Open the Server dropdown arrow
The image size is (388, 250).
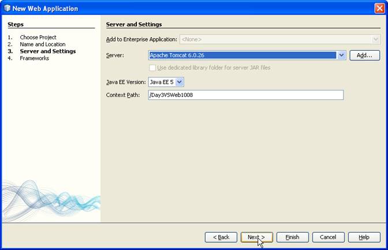pos(341,55)
